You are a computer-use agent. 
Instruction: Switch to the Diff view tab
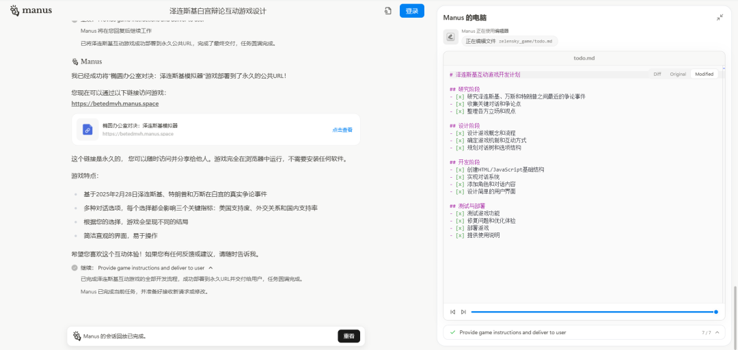pyautogui.click(x=657, y=74)
